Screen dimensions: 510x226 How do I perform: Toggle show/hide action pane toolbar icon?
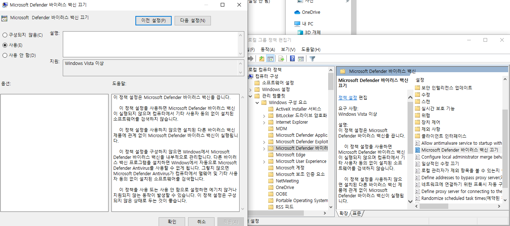pos(301,58)
